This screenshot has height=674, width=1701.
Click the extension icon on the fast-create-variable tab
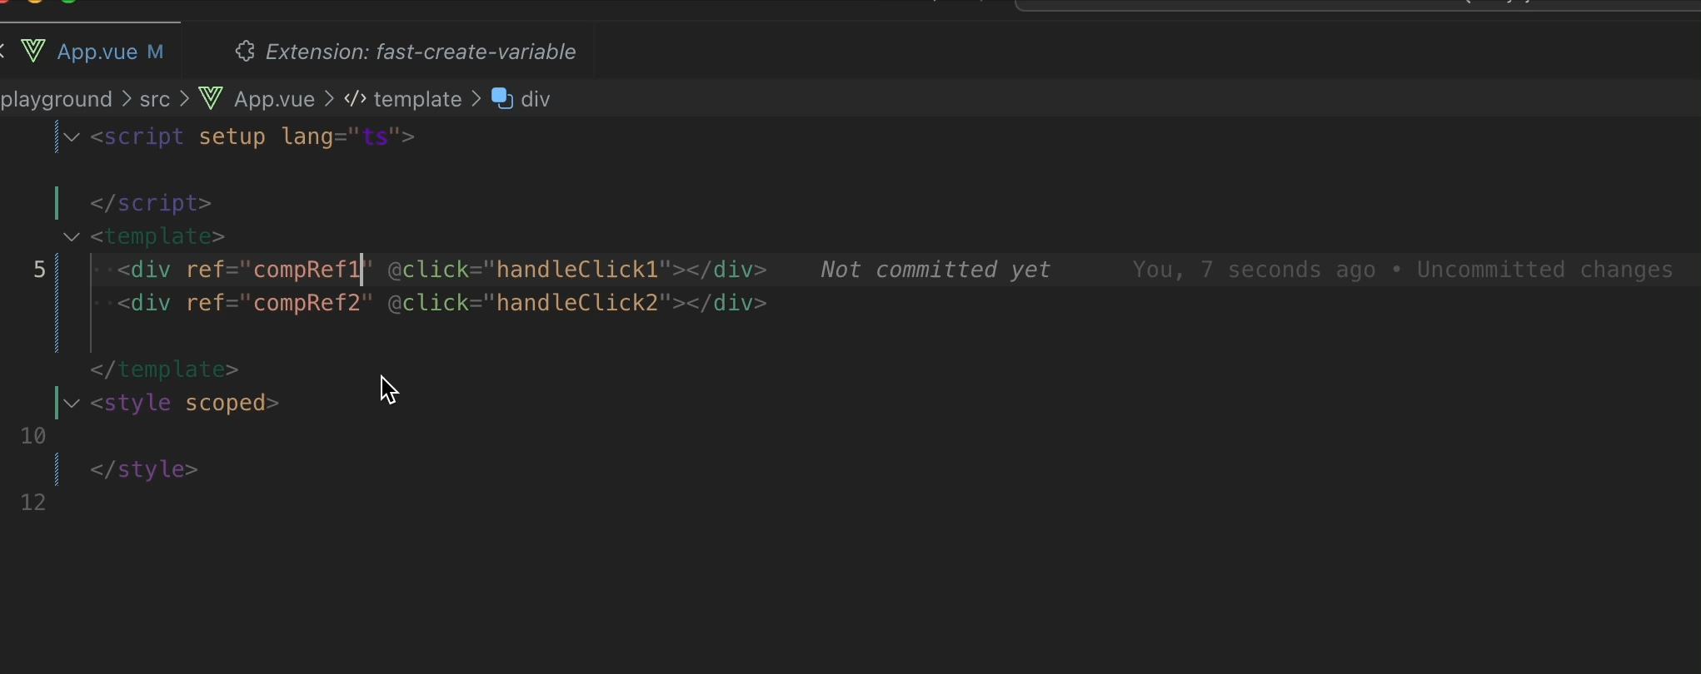pos(244,52)
